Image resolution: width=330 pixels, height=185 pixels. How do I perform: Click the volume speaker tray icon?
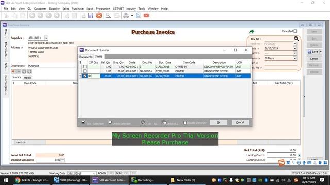[283, 180]
